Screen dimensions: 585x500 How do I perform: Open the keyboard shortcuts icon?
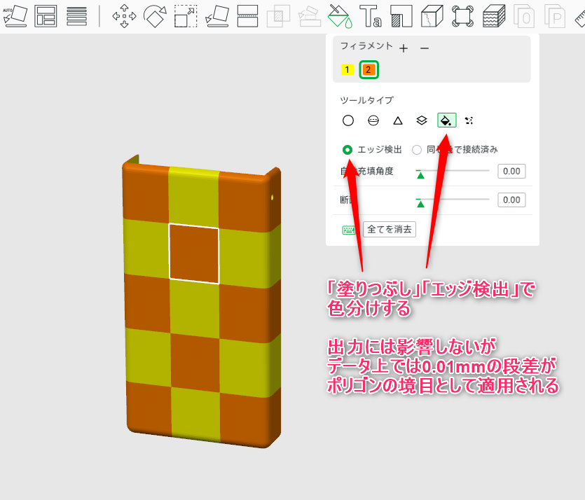point(349,230)
